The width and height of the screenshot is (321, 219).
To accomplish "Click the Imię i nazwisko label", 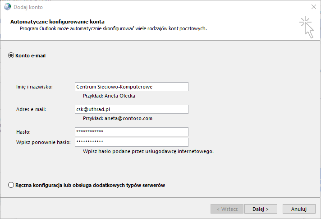I will tap(34, 87).
